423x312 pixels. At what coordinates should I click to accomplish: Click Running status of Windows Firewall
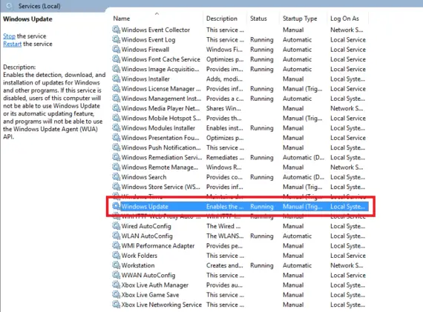click(262, 50)
